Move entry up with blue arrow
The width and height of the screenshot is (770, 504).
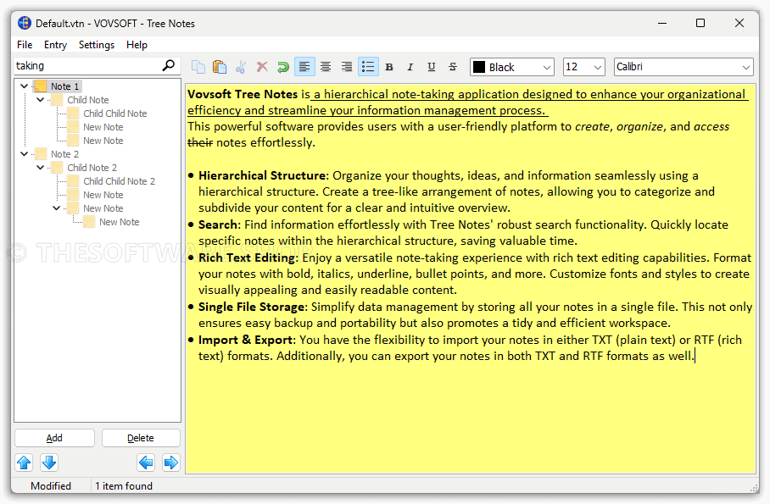click(24, 462)
